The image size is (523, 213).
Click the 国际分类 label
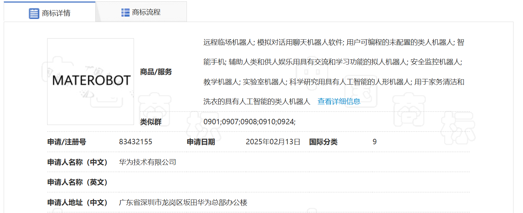[323, 142]
